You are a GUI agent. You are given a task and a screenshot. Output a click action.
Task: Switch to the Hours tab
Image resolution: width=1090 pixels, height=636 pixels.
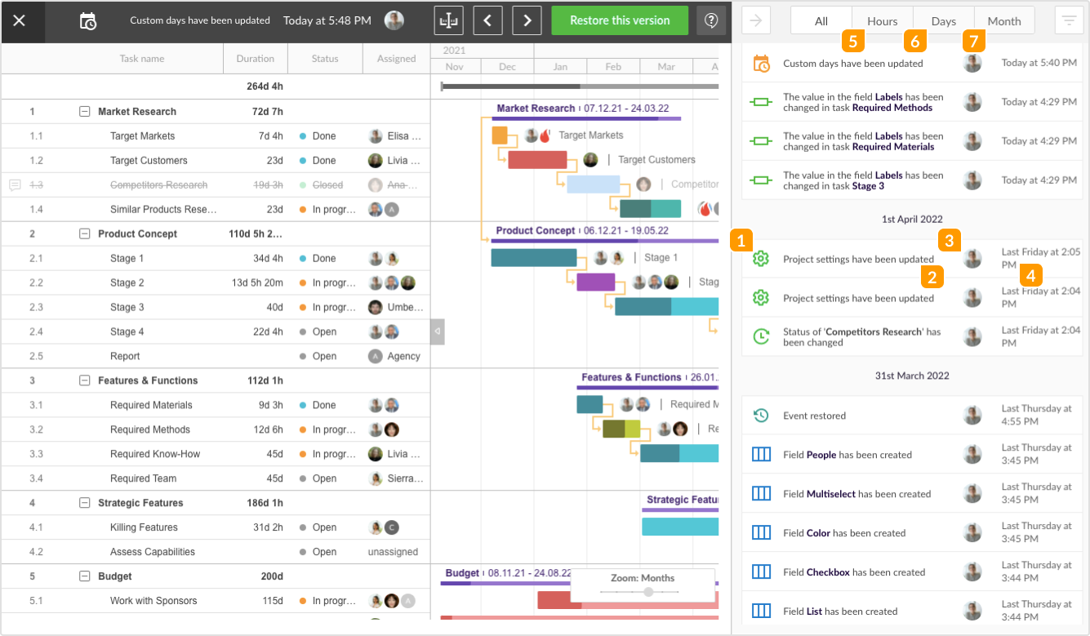(882, 21)
